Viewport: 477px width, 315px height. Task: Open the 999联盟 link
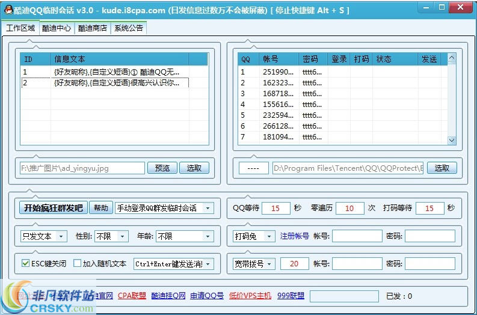click(x=291, y=296)
